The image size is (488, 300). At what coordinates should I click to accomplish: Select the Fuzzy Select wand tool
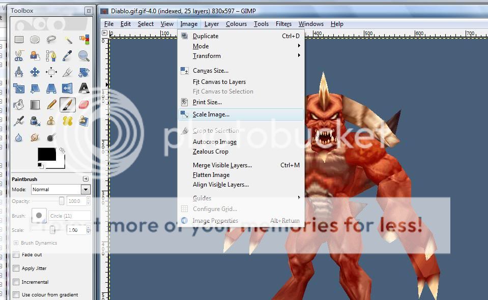point(68,40)
